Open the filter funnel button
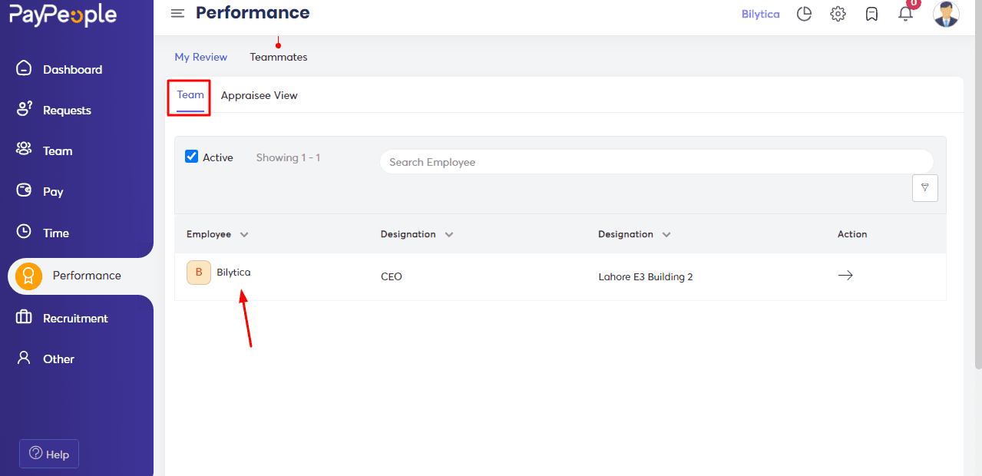The width and height of the screenshot is (982, 476). tap(925, 188)
